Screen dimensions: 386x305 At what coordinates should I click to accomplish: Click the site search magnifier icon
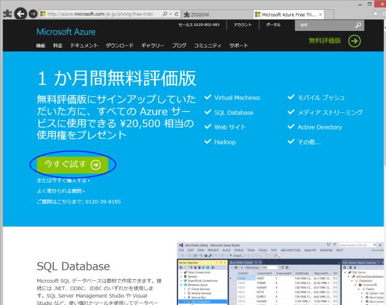coord(358,25)
